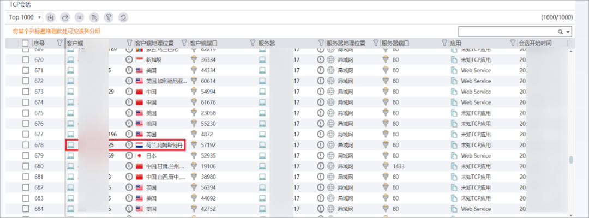Viewport: 589px width, 218px height.
Task: Click the info exclamation icon in row 681
Action: point(129,177)
